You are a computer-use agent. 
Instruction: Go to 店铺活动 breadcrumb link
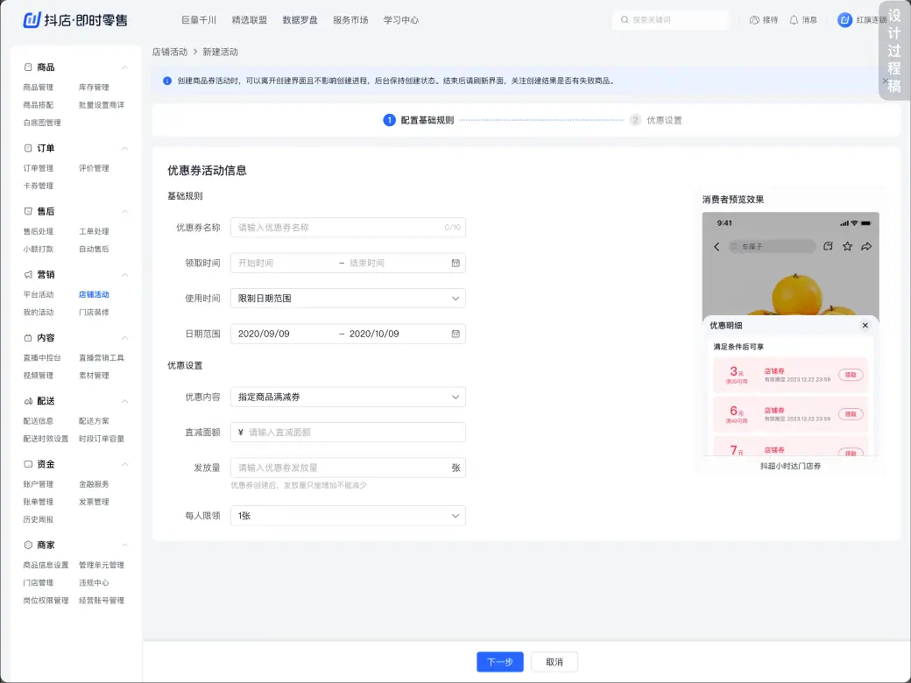[170, 52]
